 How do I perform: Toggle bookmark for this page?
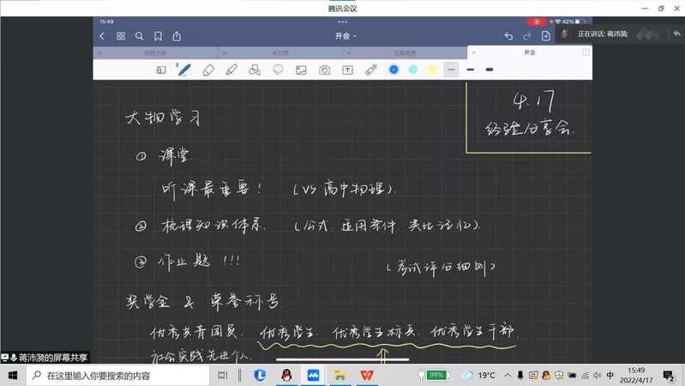(x=158, y=36)
